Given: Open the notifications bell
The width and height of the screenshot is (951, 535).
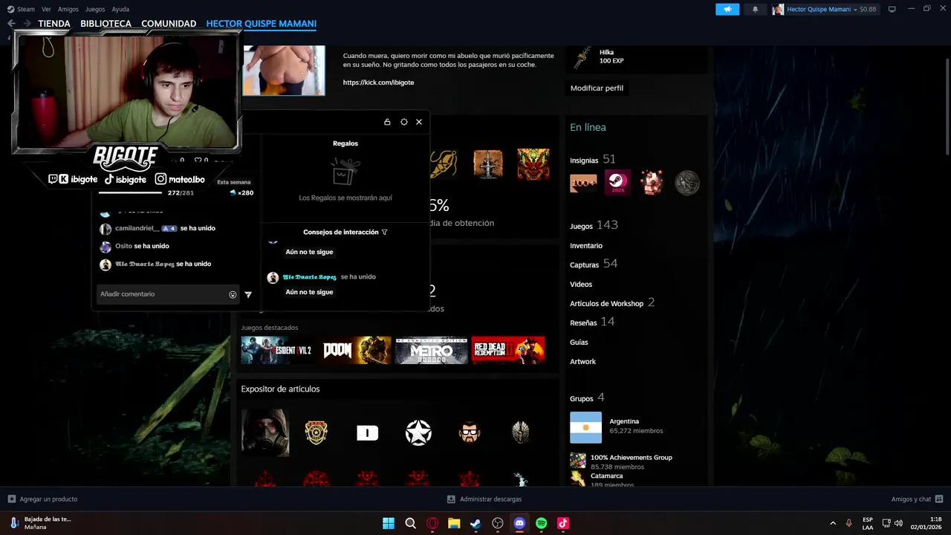Looking at the screenshot, I should pyautogui.click(x=756, y=9).
